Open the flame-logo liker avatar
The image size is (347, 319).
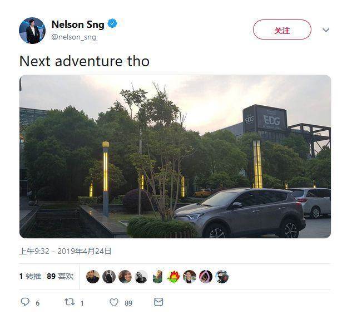pyautogui.click(x=173, y=277)
